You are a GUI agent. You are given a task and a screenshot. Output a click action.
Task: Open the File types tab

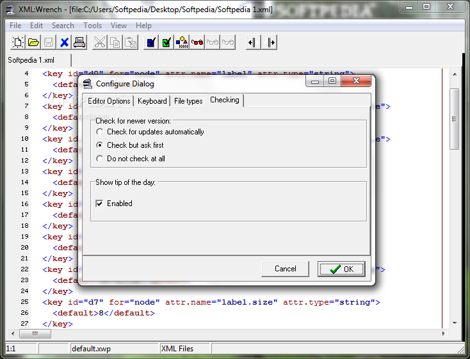pyautogui.click(x=188, y=101)
